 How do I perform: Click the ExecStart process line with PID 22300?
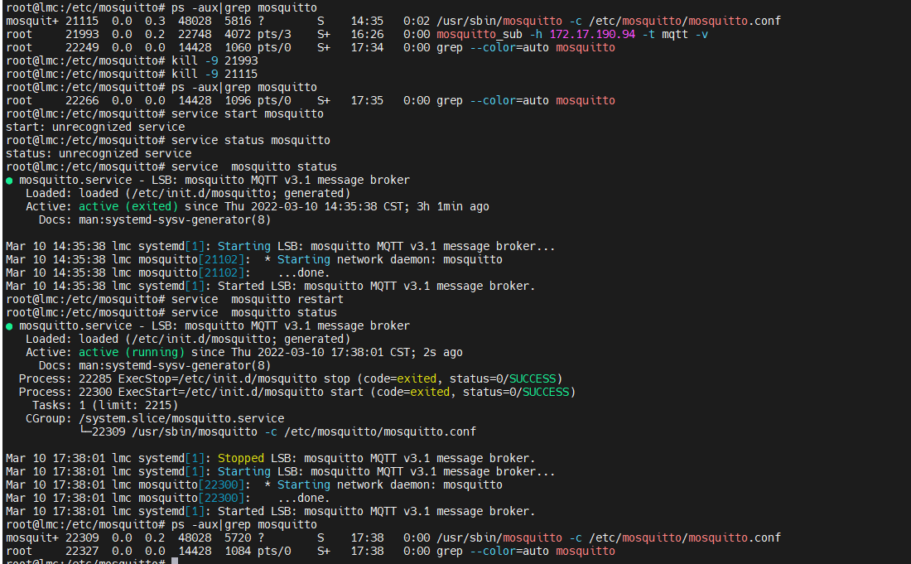[296, 392]
